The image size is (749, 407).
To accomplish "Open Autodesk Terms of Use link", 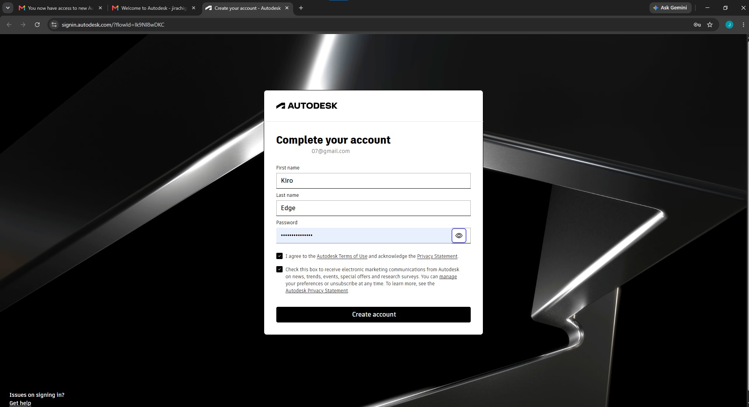I will coord(342,256).
